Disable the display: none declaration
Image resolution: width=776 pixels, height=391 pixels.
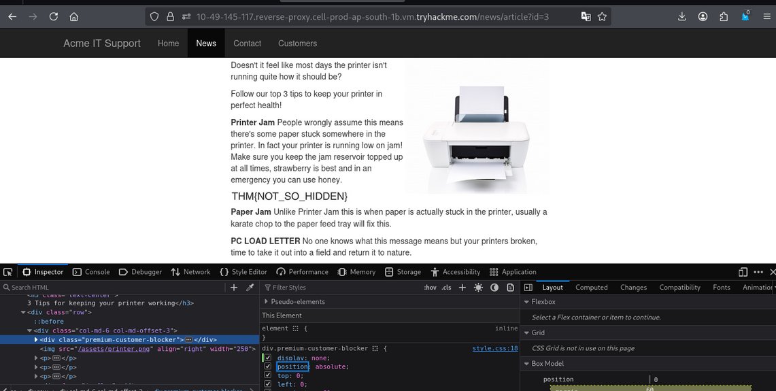coord(268,358)
